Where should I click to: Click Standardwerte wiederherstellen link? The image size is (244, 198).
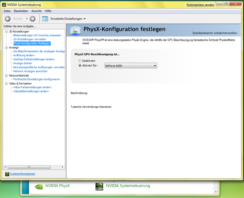pyautogui.click(x=215, y=33)
